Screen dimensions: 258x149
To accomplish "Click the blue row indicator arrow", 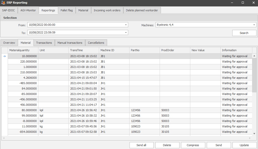I will (x=4, y=56).
